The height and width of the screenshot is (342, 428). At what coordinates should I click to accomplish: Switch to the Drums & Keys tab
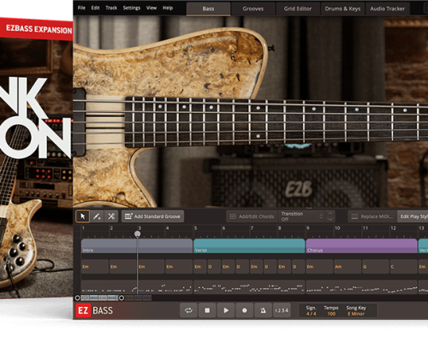click(342, 9)
